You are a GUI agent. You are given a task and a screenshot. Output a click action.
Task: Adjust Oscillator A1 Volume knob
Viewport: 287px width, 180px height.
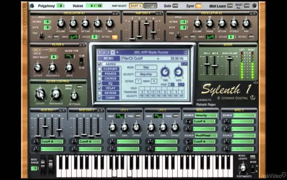[x=60, y=23]
